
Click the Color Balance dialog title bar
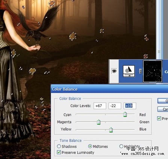[109, 89]
